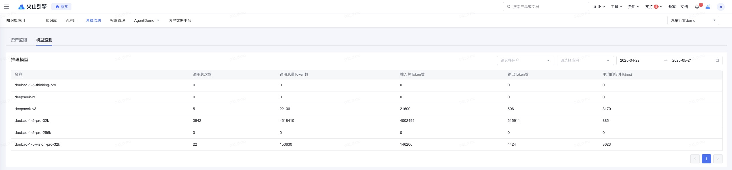Click the blue mountain assistant icon

(x=708, y=7)
